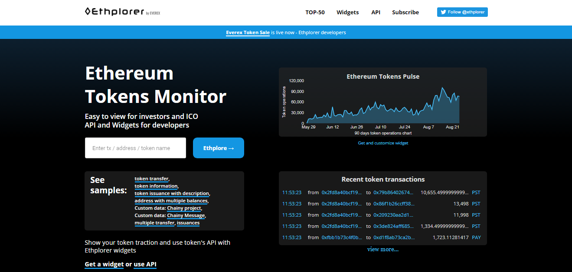
Task: Click the See samples: heading
Action: pyautogui.click(x=108, y=185)
